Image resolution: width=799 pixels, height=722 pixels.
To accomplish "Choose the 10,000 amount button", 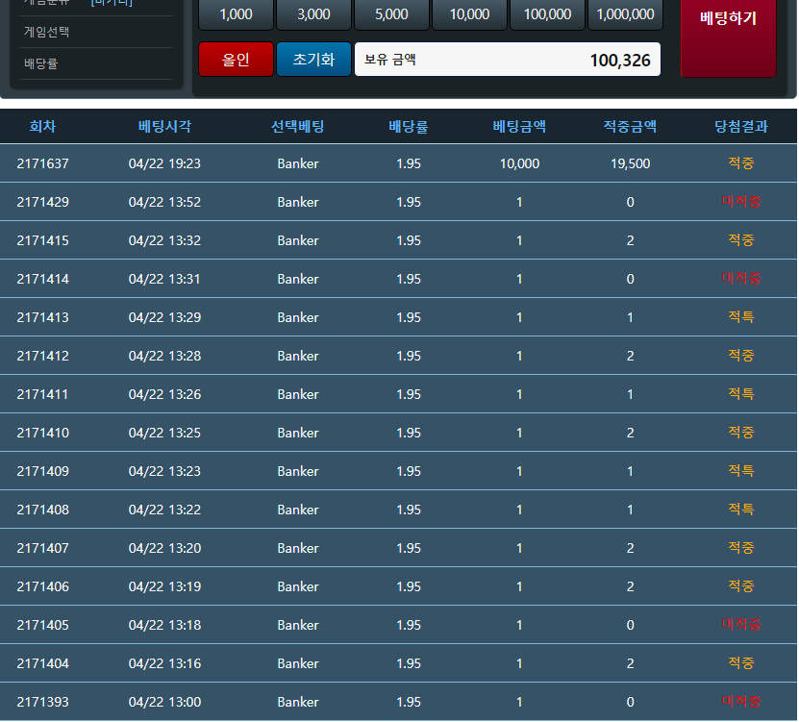I will (469, 14).
